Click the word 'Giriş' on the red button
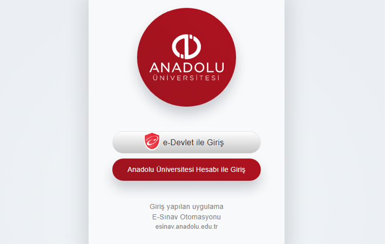The image size is (385, 244). [238, 170]
